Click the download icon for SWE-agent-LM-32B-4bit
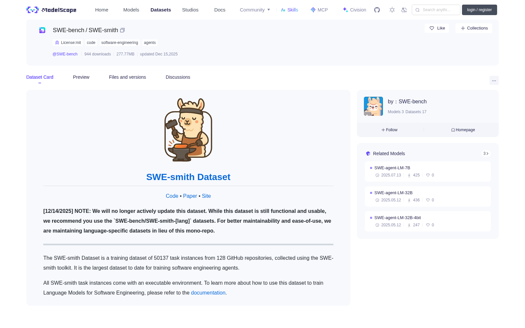The width and height of the screenshot is (525, 328). 409,225
